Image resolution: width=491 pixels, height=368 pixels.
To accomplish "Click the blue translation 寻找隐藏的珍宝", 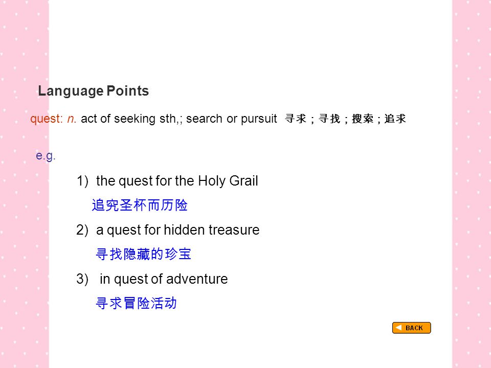I will [143, 254].
